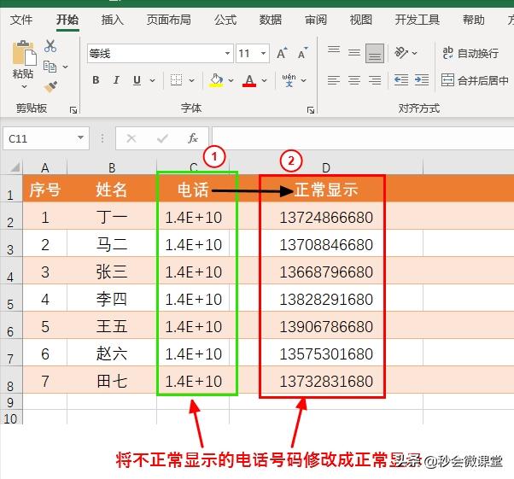This screenshot has width=514, height=479.
Task: Apply the Borders icon
Action: tap(176, 80)
